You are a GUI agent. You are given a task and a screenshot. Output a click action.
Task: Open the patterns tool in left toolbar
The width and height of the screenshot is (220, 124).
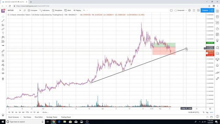[x=3, y=37]
